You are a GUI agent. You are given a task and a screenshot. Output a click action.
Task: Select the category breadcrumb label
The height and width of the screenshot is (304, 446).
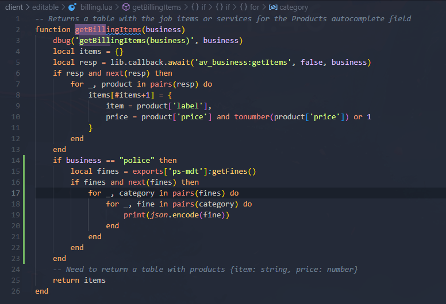tap(294, 7)
